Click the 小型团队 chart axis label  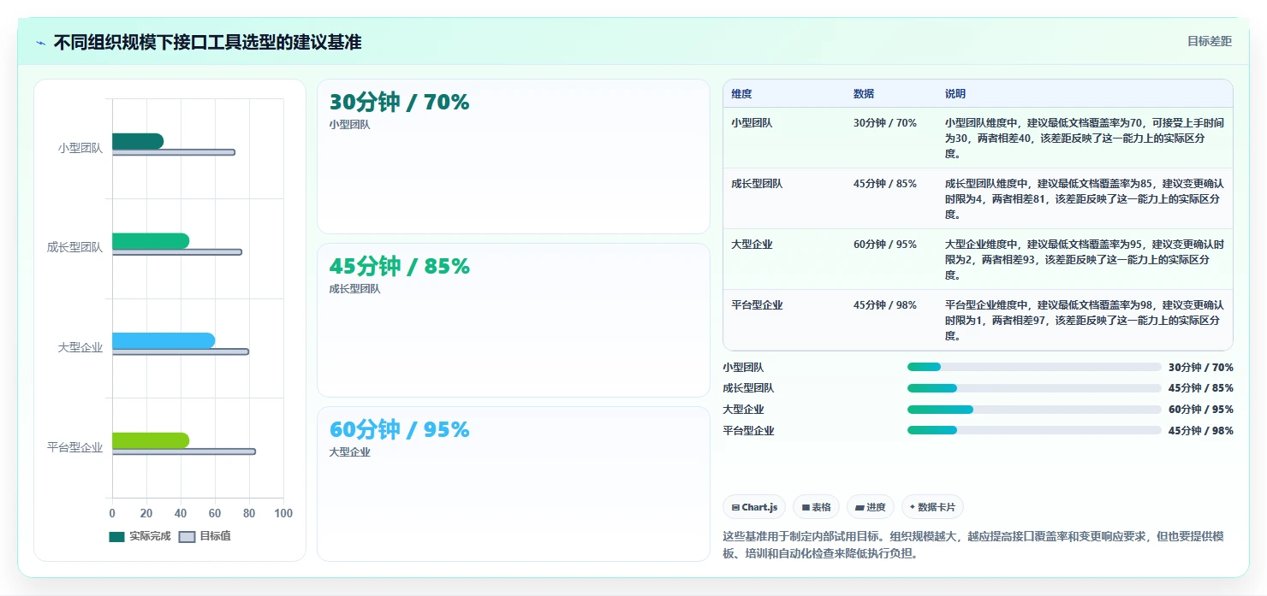(x=80, y=148)
